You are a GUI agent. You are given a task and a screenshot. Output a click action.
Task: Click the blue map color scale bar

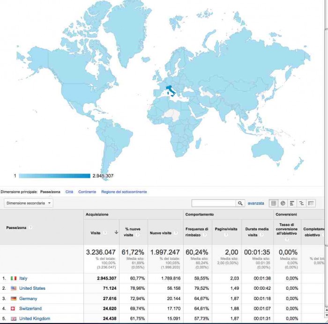[x=54, y=176]
